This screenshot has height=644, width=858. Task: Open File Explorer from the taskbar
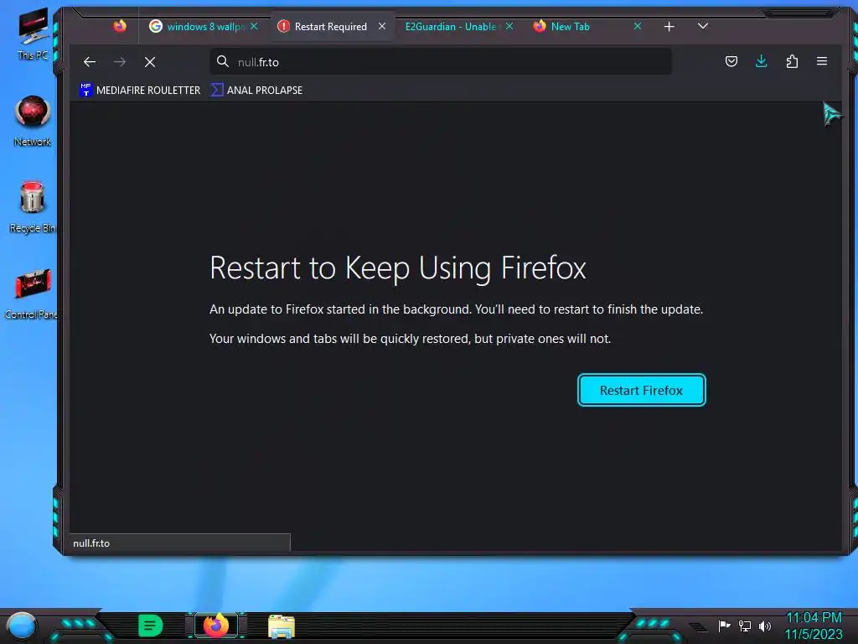282,626
